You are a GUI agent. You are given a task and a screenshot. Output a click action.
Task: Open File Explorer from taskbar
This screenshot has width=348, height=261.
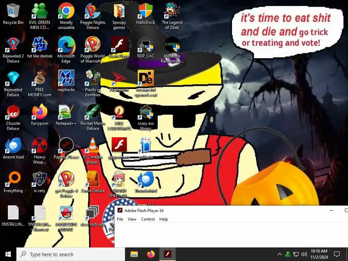(x=134, y=254)
